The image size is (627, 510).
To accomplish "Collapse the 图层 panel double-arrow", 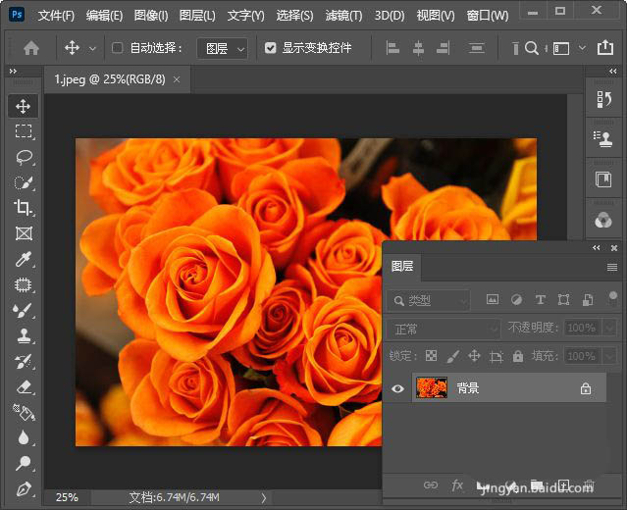I will pos(596,248).
